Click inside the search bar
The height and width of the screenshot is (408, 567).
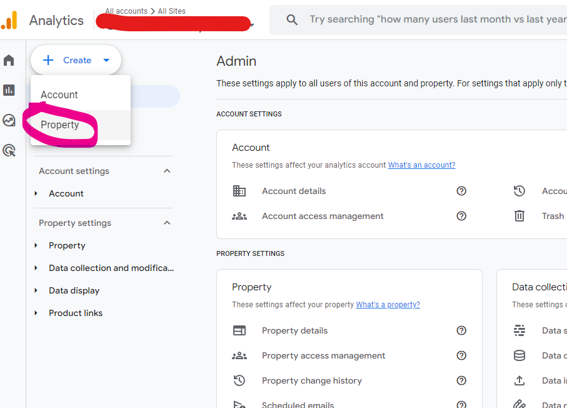(438, 19)
